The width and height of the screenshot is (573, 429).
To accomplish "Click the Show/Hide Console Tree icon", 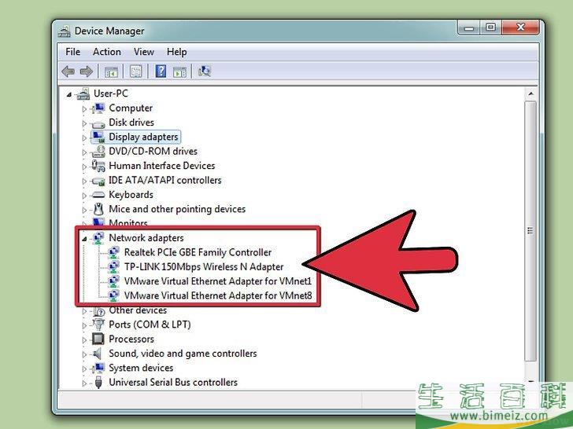I will [x=112, y=71].
